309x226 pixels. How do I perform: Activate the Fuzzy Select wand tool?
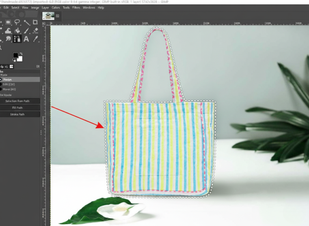click(x=27, y=22)
